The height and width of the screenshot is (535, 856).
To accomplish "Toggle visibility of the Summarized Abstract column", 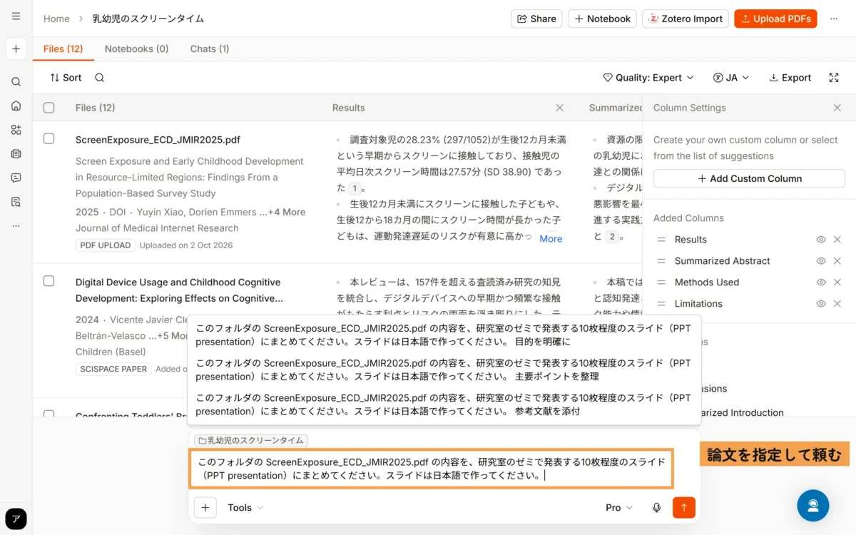I will click(821, 261).
